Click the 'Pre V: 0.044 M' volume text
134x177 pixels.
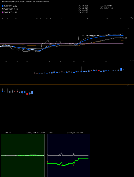click(107, 8)
